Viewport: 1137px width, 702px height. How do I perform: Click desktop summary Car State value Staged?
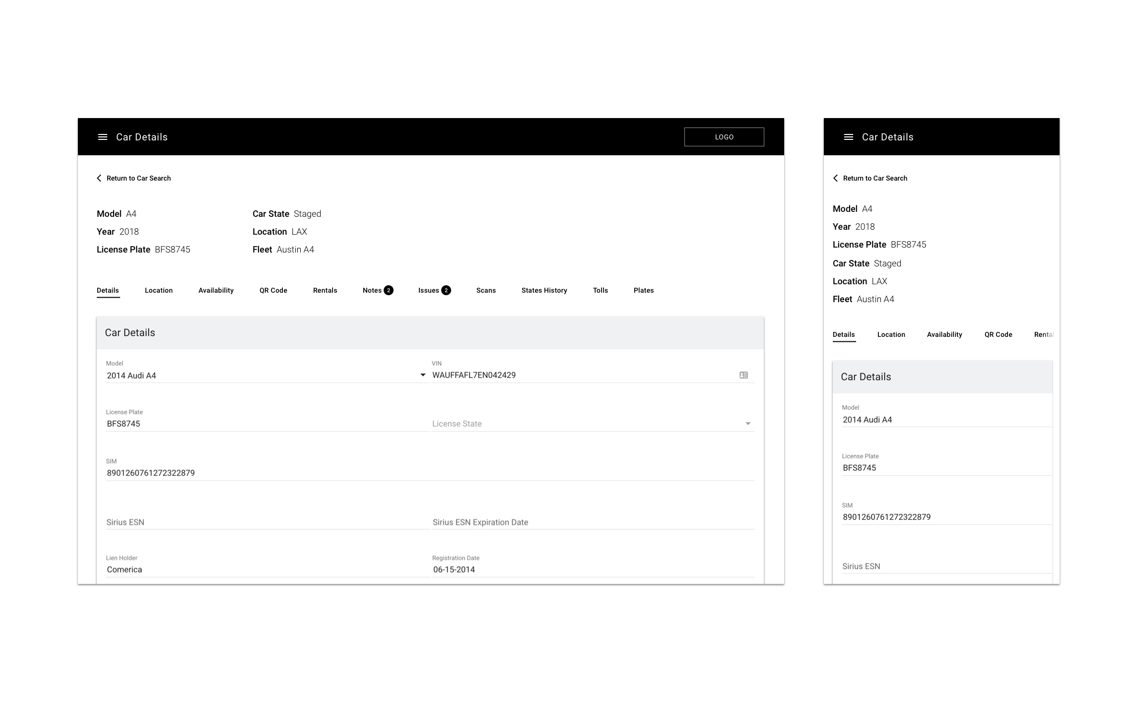(x=307, y=214)
